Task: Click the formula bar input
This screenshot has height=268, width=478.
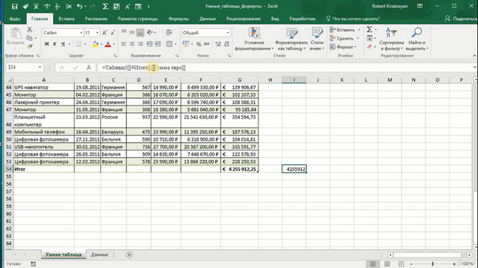Action: coord(285,68)
